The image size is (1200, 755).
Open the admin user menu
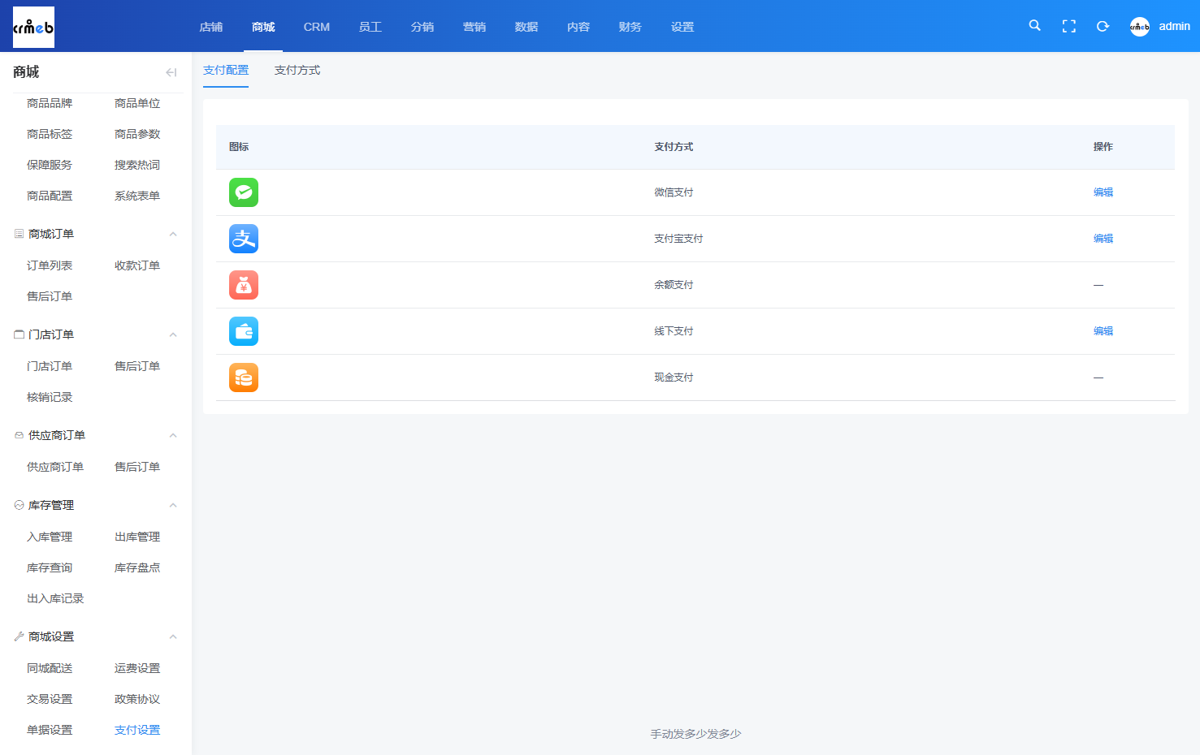tap(1160, 26)
